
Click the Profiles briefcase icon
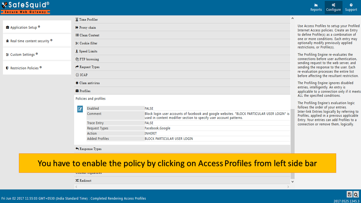point(77,91)
